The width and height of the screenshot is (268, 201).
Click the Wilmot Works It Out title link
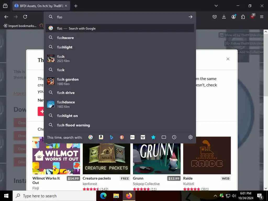click(46, 180)
